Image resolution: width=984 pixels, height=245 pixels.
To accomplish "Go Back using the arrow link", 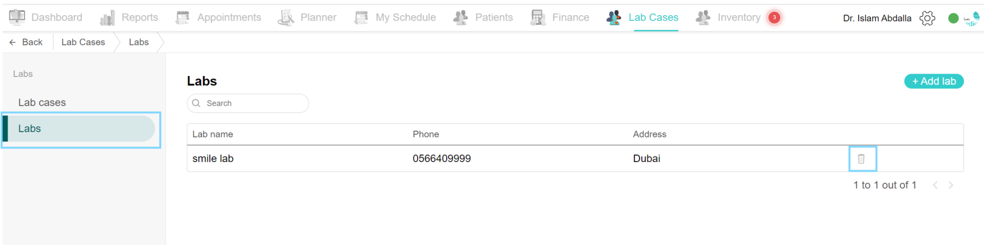I will (x=26, y=42).
